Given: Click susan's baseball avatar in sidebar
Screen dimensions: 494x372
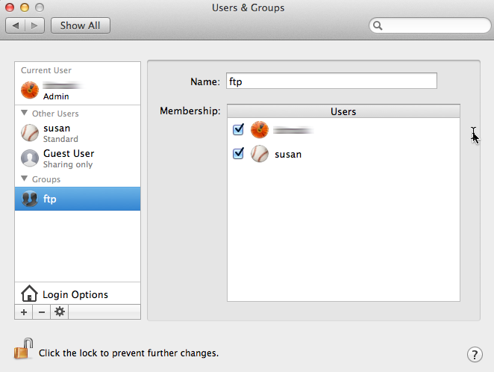Looking at the screenshot, I should coord(30,133).
